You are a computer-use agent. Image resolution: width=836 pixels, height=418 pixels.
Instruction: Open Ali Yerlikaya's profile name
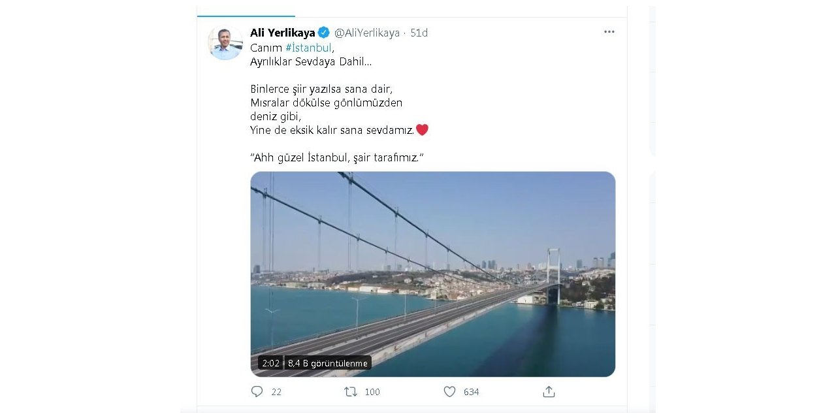[281, 31]
